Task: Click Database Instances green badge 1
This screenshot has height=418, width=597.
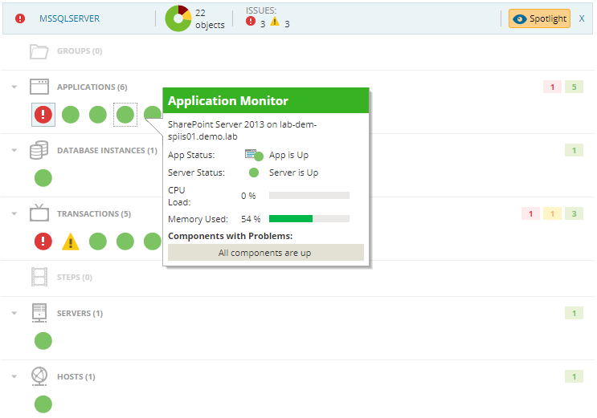Action: (x=574, y=151)
